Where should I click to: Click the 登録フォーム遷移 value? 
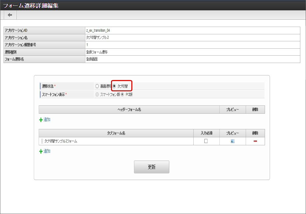coord(97,52)
